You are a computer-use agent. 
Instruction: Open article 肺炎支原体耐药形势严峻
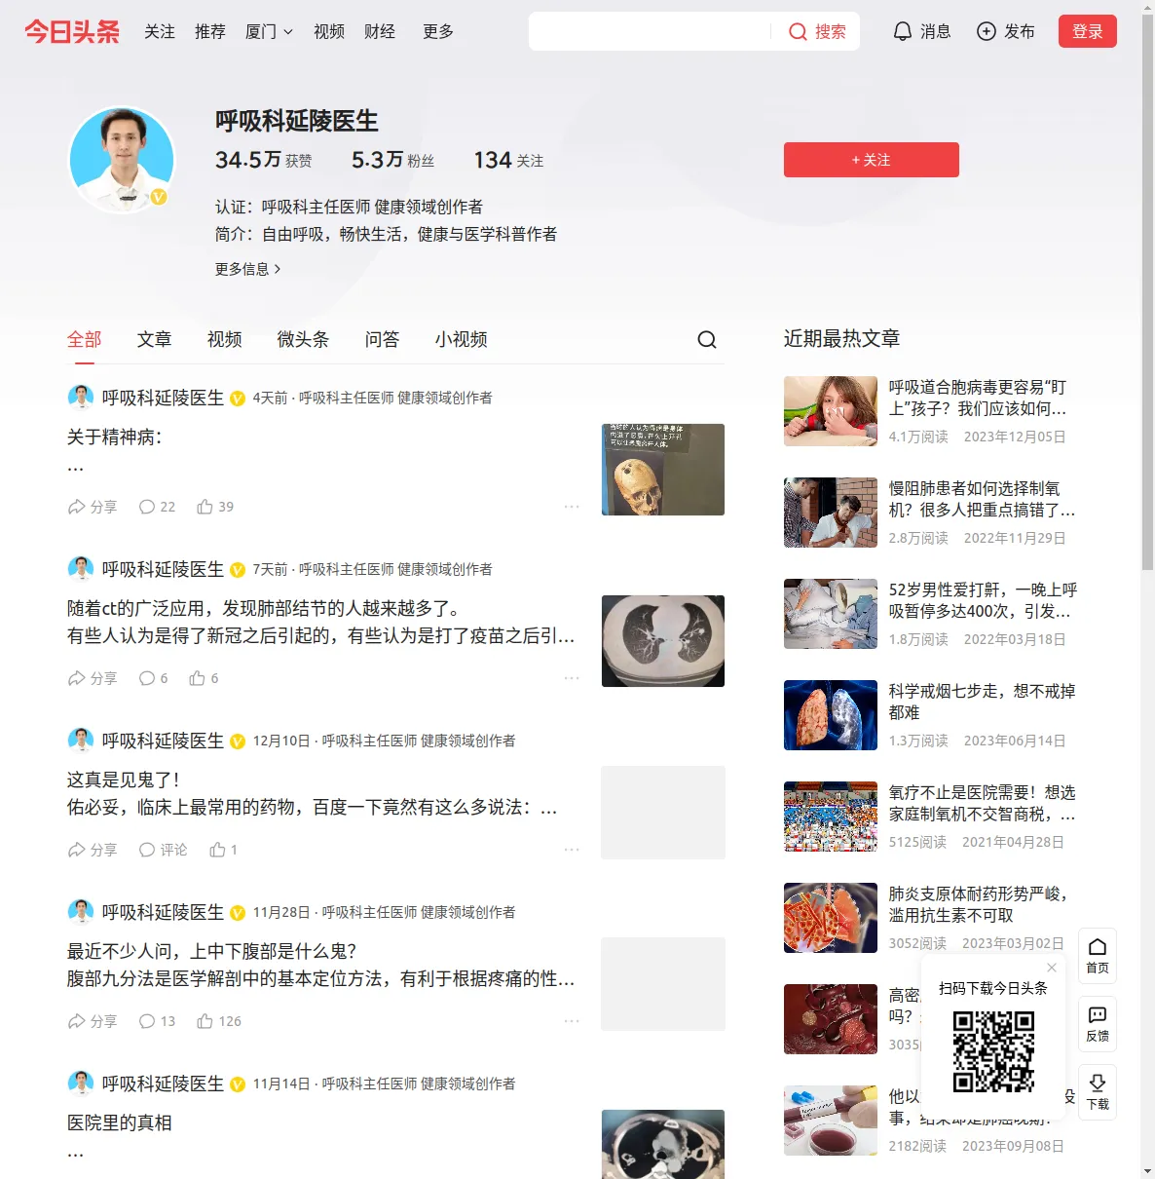[x=980, y=904]
